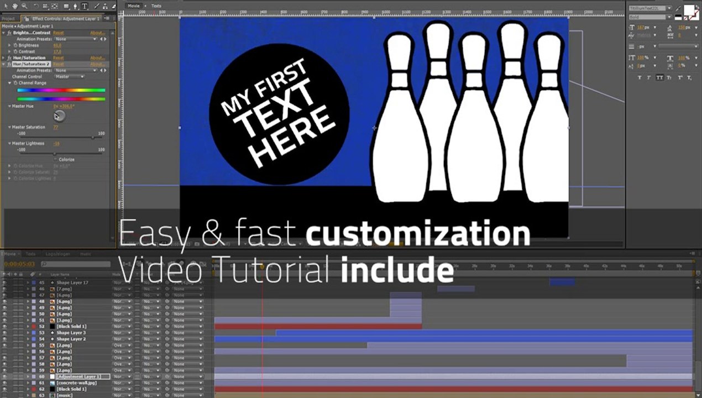
Task: Click the Master Hue angle dial
Action: [59, 116]
